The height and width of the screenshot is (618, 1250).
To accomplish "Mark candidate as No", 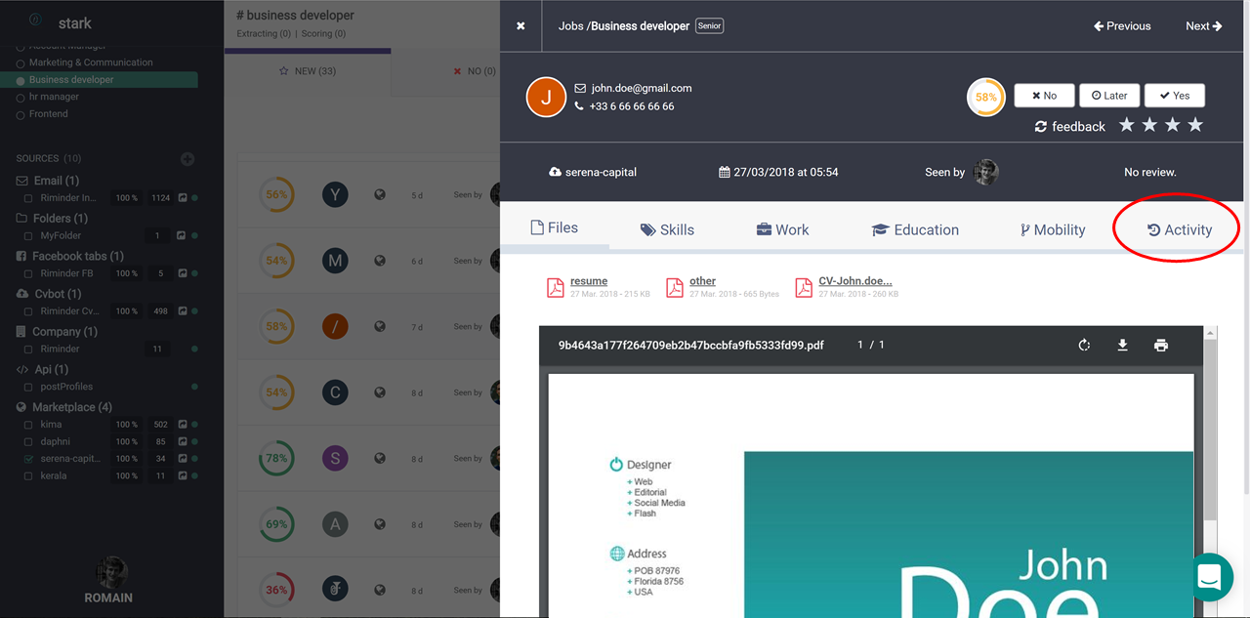I will point(1044,96).
